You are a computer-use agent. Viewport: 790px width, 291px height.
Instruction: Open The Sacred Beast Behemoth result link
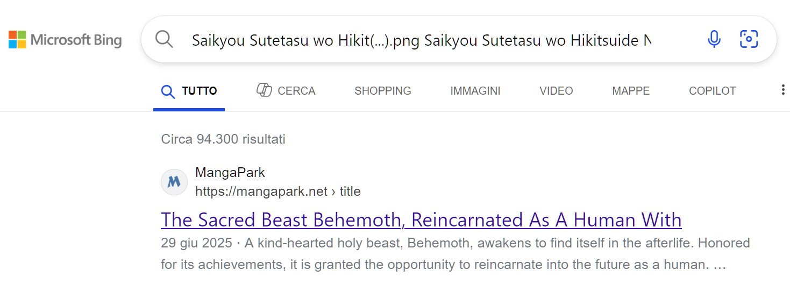click(421, 219)
